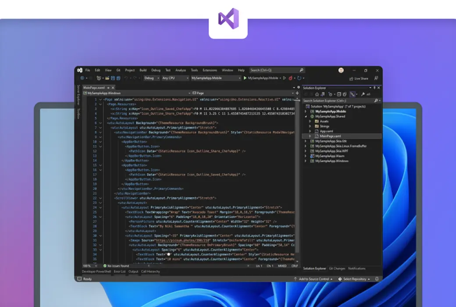
Task: Click Search Solution Explorer field
Action: point(342,100)
